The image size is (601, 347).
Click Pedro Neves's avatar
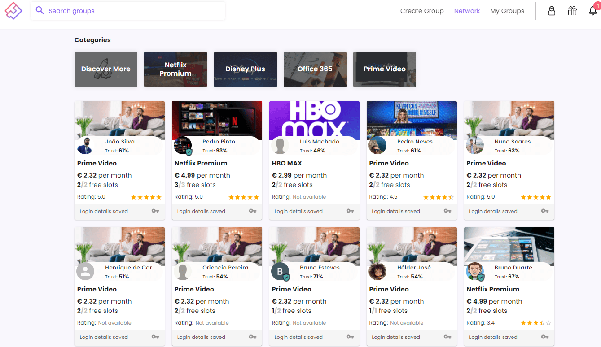point(377,146)
